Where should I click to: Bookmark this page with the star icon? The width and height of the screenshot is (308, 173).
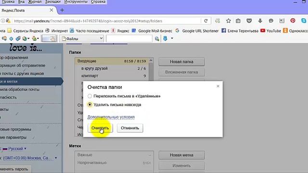tap(228, 21)
